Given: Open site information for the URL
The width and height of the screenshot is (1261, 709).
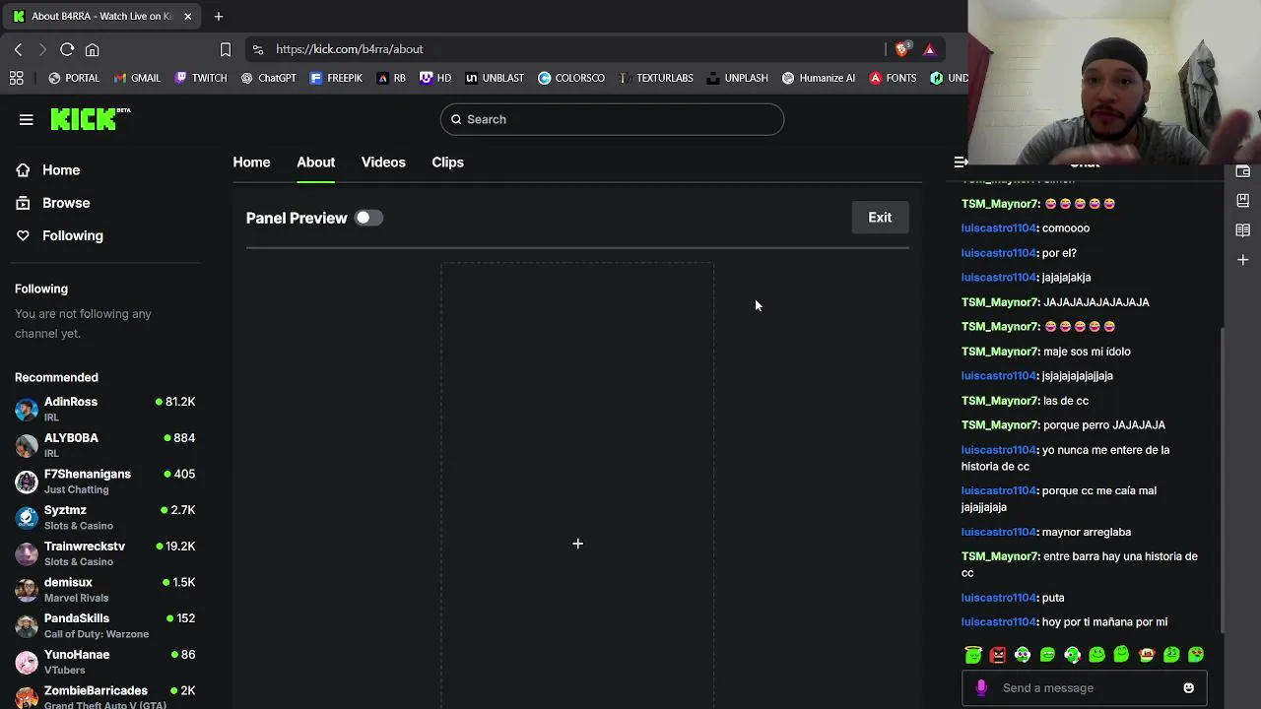Looking at the screenshot, I should [258, 49].
